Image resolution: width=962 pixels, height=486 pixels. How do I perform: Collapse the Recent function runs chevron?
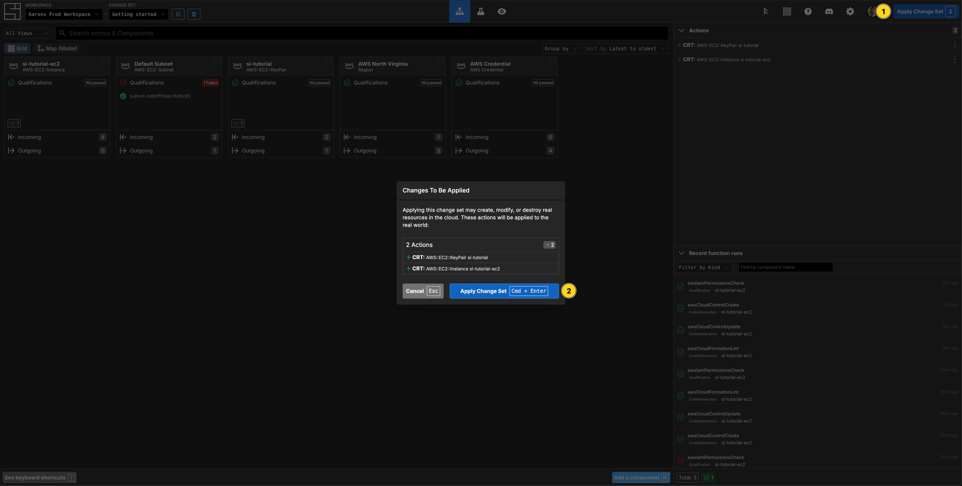pos(681,253)
